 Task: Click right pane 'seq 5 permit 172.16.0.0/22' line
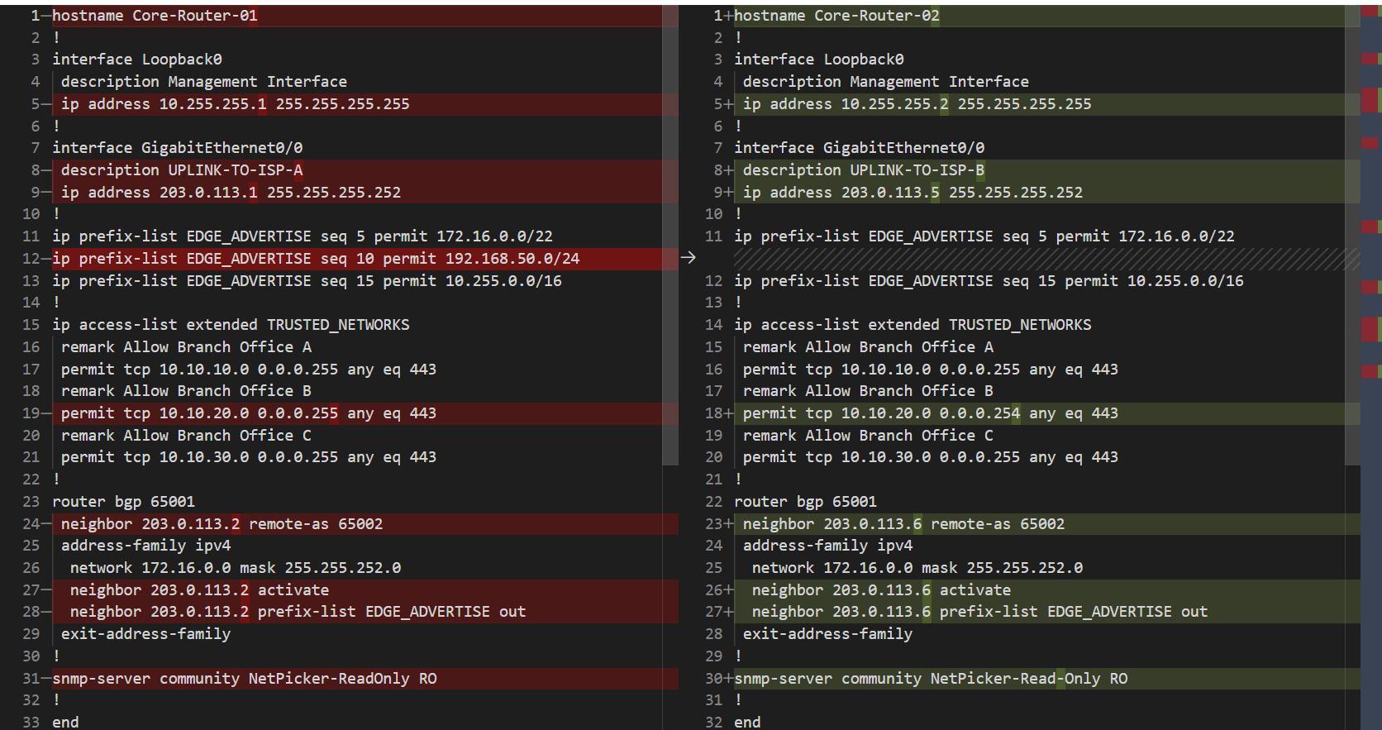984,236
